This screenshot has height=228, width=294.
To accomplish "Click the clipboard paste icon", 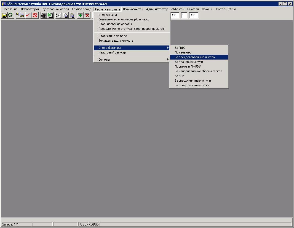I will tap(72, 15).
